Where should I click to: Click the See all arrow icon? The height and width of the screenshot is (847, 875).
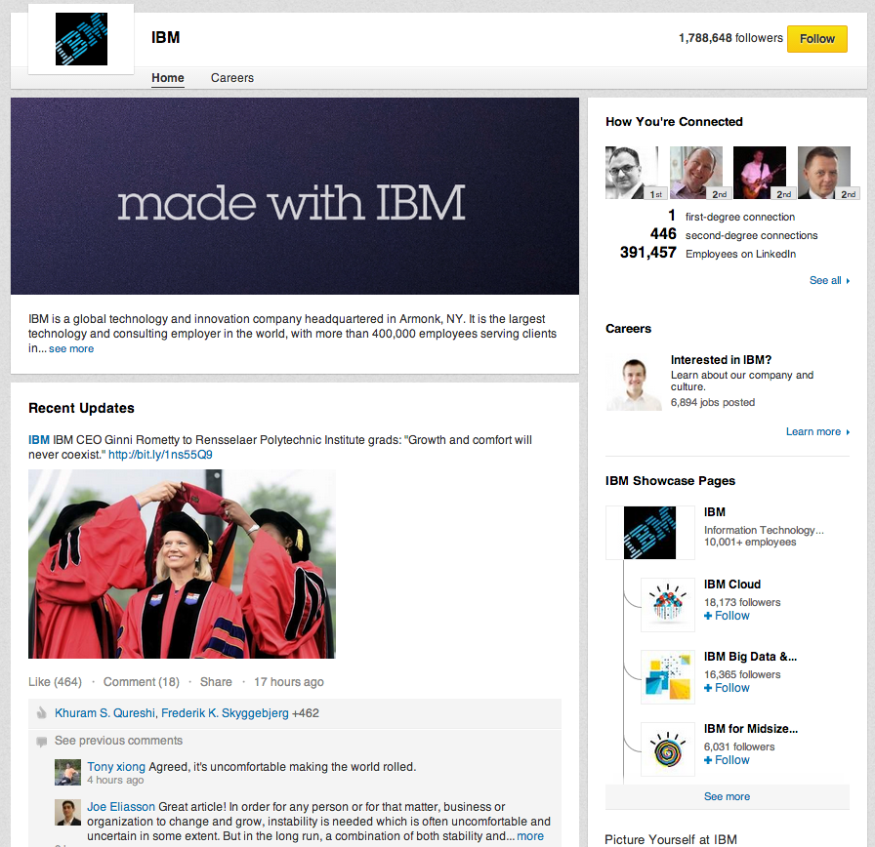848,281
